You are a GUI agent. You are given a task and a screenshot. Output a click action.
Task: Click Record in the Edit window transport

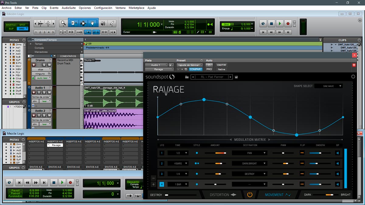point(288,23)
